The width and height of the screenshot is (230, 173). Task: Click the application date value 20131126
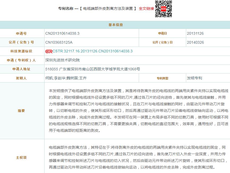click(x=195, y=34)
